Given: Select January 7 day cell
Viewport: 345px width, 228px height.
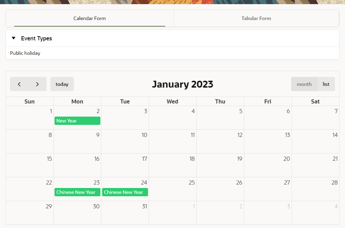Looking at the screenshot, I should click(x=315, y=117).
